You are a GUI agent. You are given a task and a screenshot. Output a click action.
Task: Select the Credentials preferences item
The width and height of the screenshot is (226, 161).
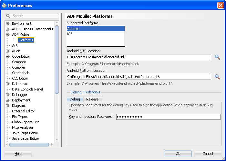(21, 73)
